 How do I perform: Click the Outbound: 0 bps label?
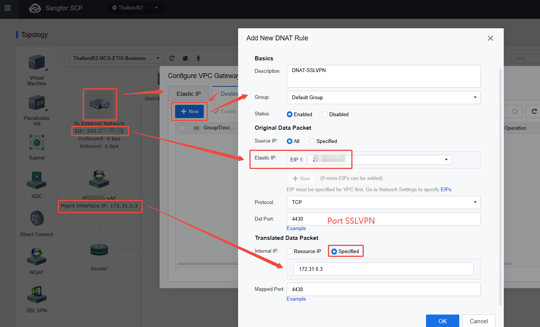pyautogui.click(x=99, y=138)
